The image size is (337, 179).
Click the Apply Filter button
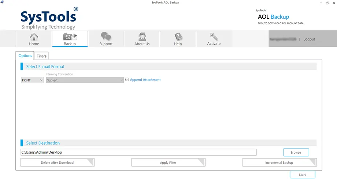(x=168, y=163)
